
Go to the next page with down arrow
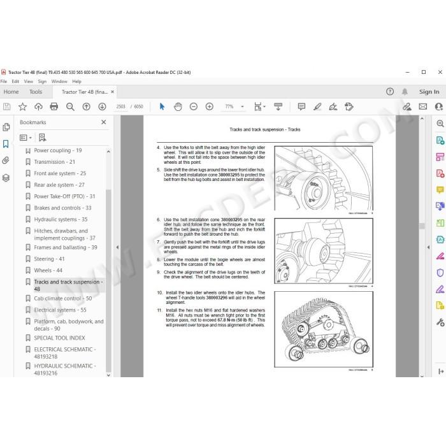point(102,106)
